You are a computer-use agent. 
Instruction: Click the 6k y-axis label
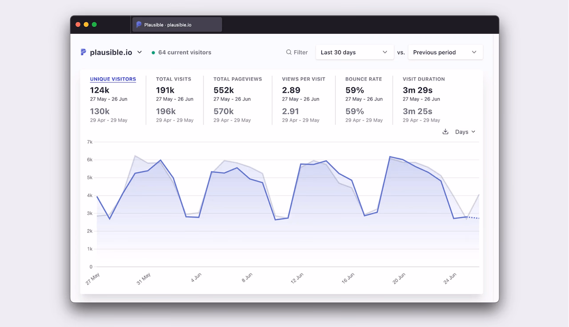[90, 160]
